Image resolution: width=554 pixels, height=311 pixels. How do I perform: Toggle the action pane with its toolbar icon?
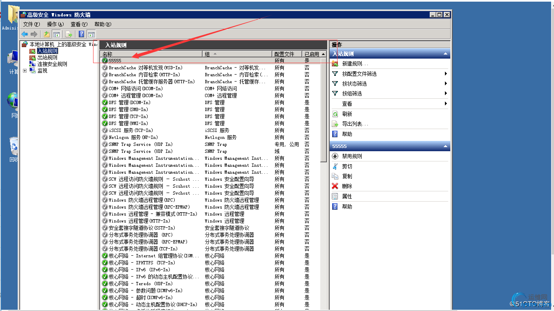(x=91, y=34)
